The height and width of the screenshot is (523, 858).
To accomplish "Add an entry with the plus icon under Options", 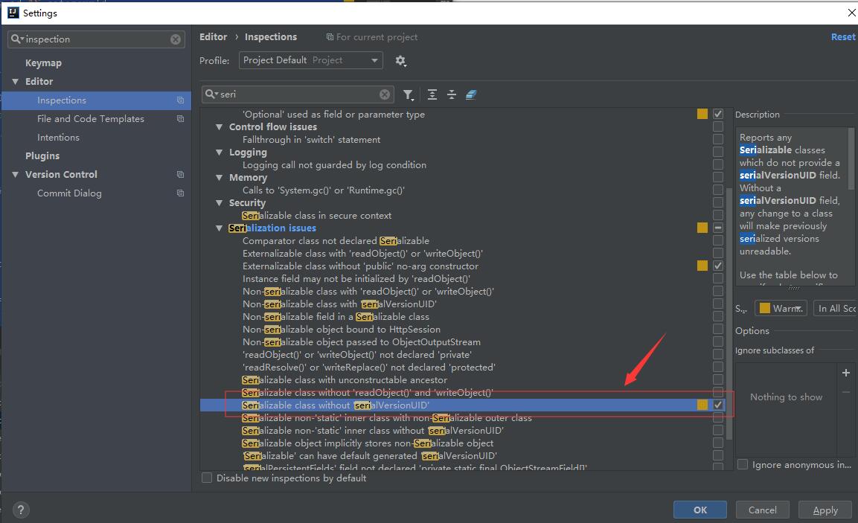I will (845, 372).
